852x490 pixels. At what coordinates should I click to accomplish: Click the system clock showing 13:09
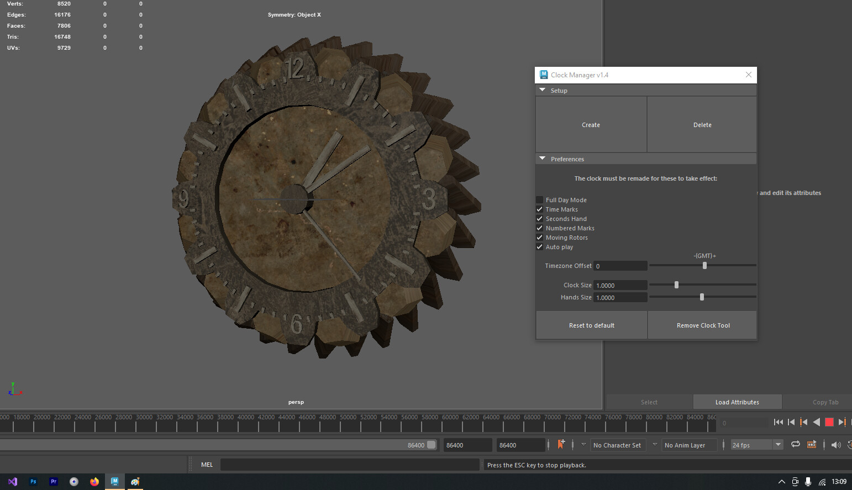tap(839, 482)
